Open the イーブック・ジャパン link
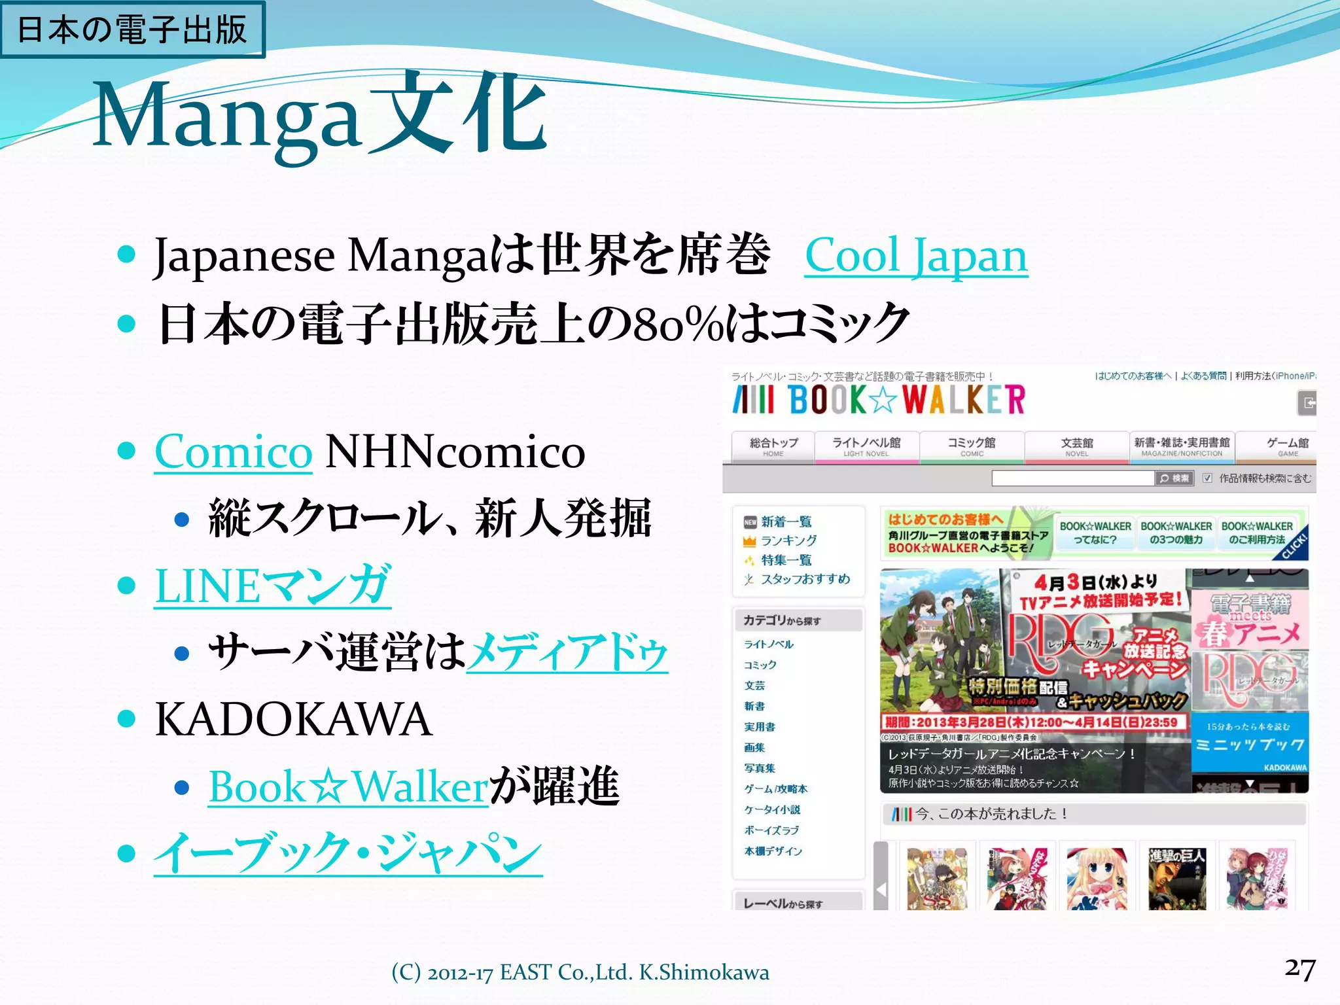The height and width of the screenshot is (1005, 1340). point(348,853)
